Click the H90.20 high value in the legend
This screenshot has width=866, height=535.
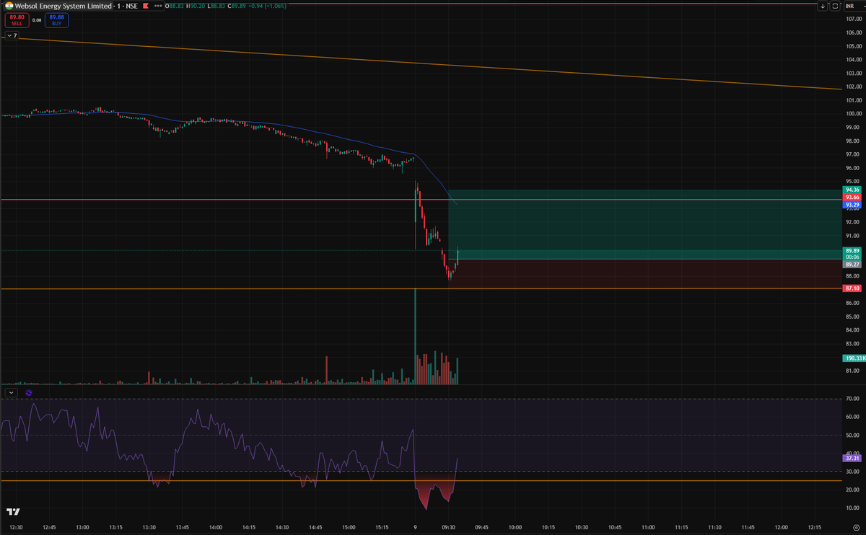[196, 6]
